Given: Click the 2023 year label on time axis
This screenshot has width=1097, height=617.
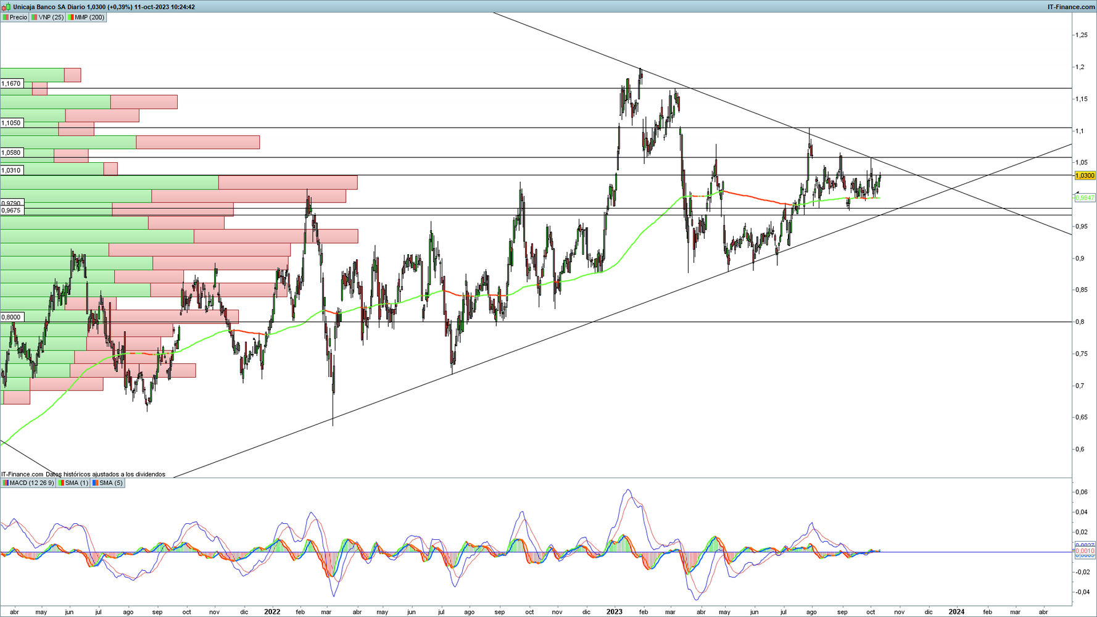Looking at the screenshot, I should coord(615,612).
